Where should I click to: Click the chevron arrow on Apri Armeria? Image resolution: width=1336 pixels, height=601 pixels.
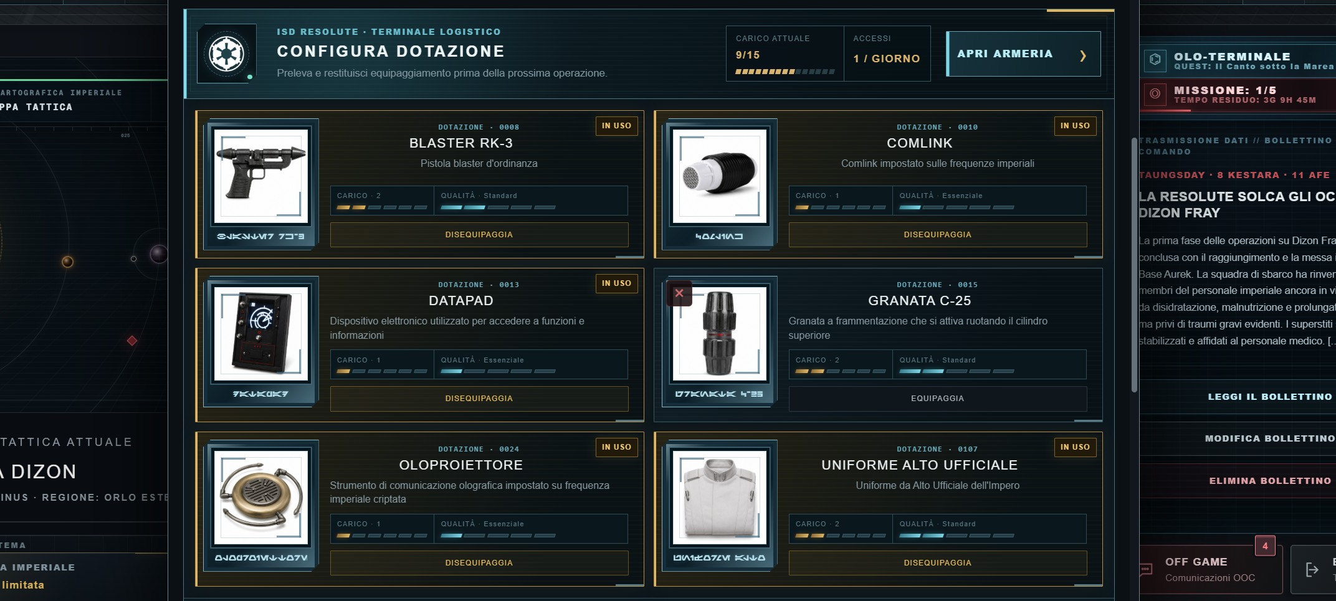[1082, 55]
